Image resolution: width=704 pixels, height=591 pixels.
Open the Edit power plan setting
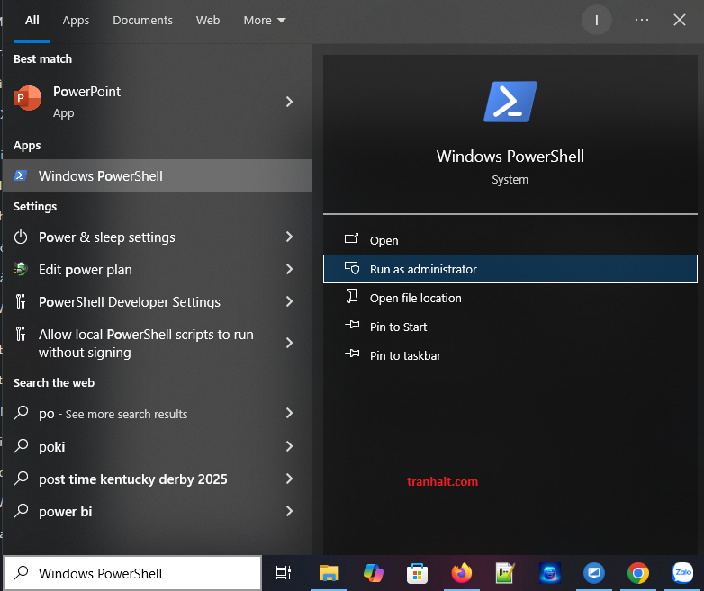(158, 269)
